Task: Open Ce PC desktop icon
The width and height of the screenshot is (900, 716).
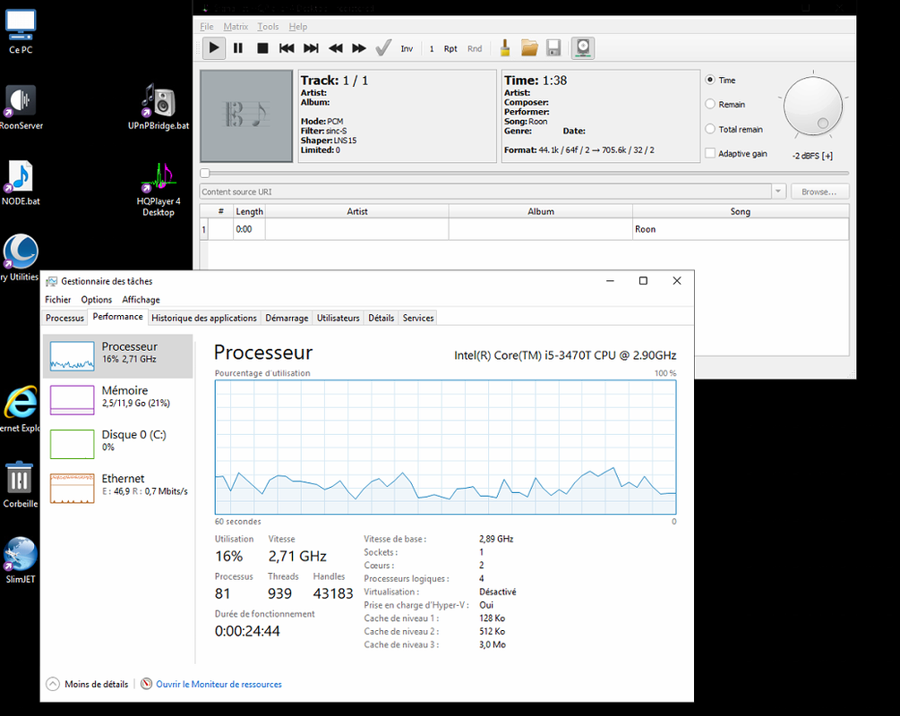Action: coord(21,32)
